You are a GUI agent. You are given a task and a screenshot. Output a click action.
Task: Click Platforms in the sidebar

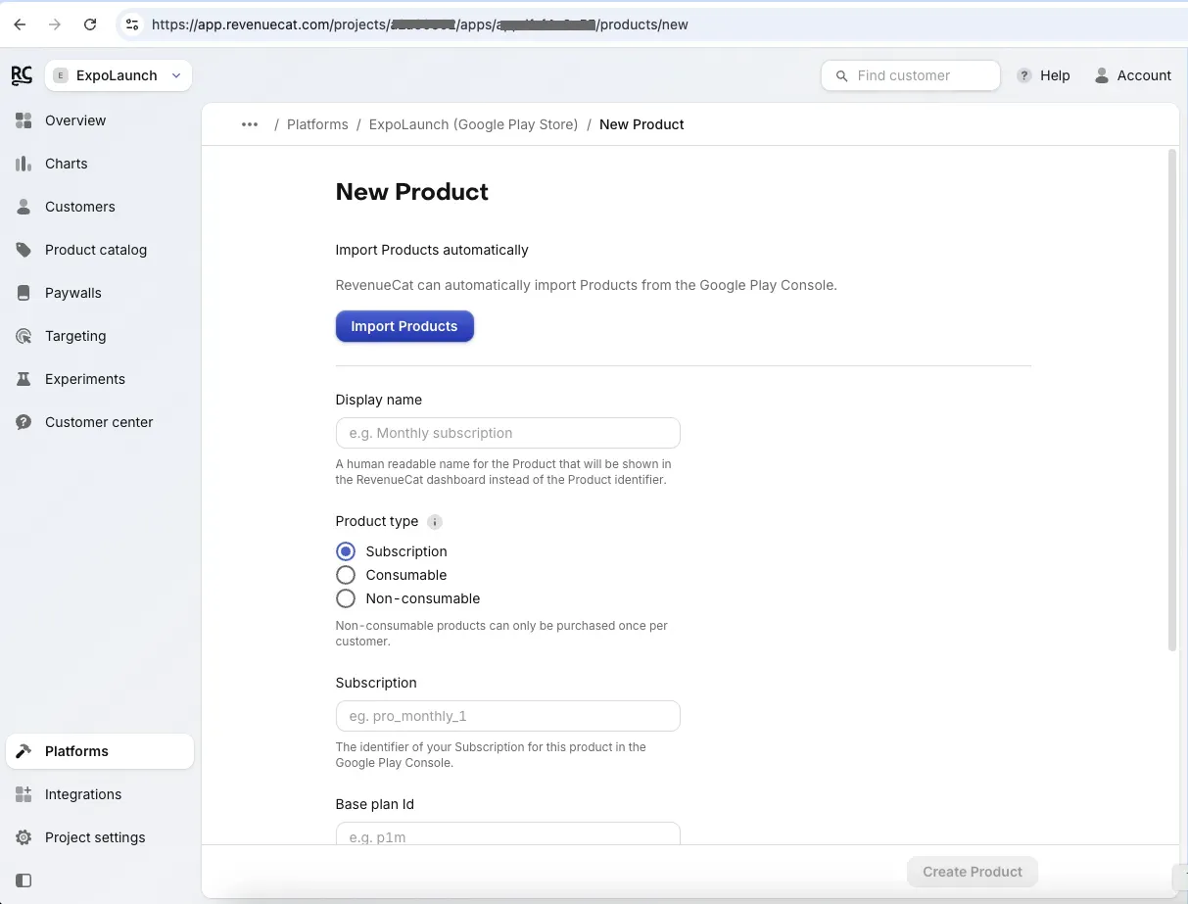tap(100, 751)
